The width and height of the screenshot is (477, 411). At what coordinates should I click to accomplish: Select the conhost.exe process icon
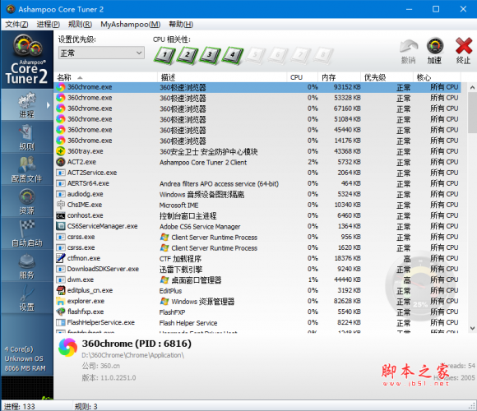tap(61, 215)
